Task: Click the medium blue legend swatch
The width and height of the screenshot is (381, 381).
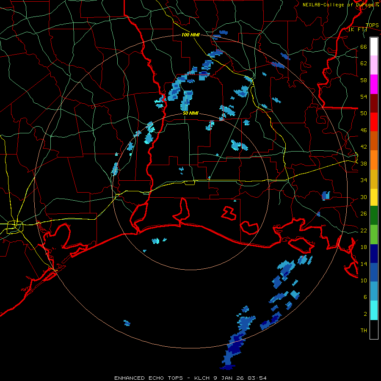Action: pyautogui.click(x=374, y=273)
